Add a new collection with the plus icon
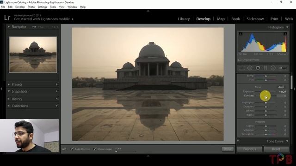 [56, 106]
